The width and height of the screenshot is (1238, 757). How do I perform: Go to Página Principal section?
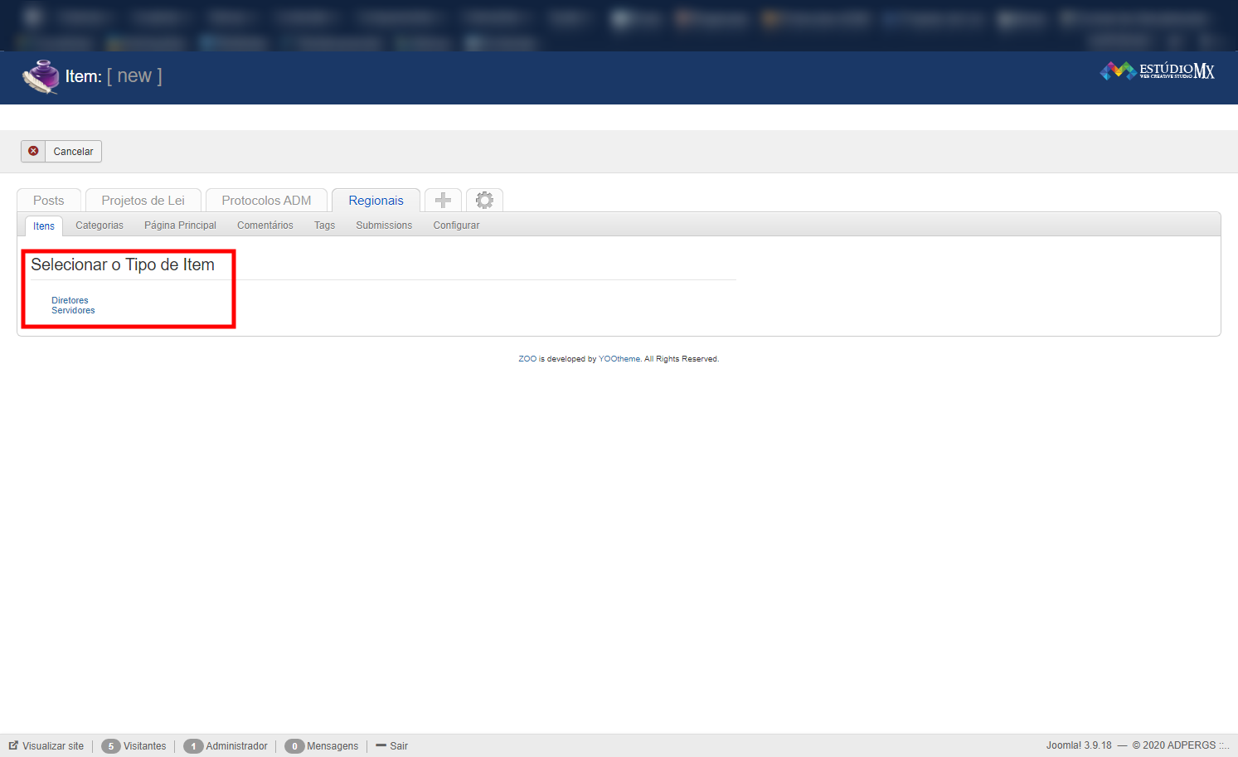pyautogui.click(x=180, y=226)
